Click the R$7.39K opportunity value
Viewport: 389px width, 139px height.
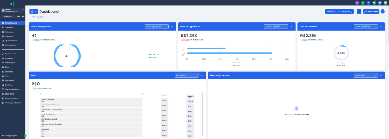point(189,35)
